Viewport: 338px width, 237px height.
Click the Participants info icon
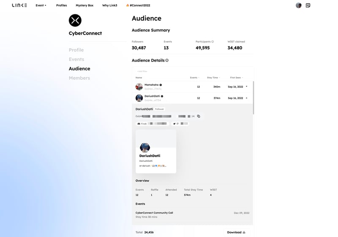click(213, 41)
